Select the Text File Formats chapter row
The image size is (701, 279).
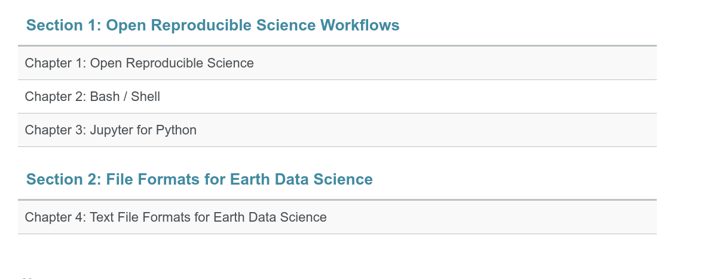[x=337, y=217]
